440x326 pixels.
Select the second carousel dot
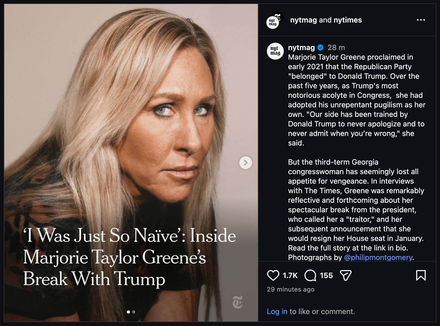click(134, 312)
